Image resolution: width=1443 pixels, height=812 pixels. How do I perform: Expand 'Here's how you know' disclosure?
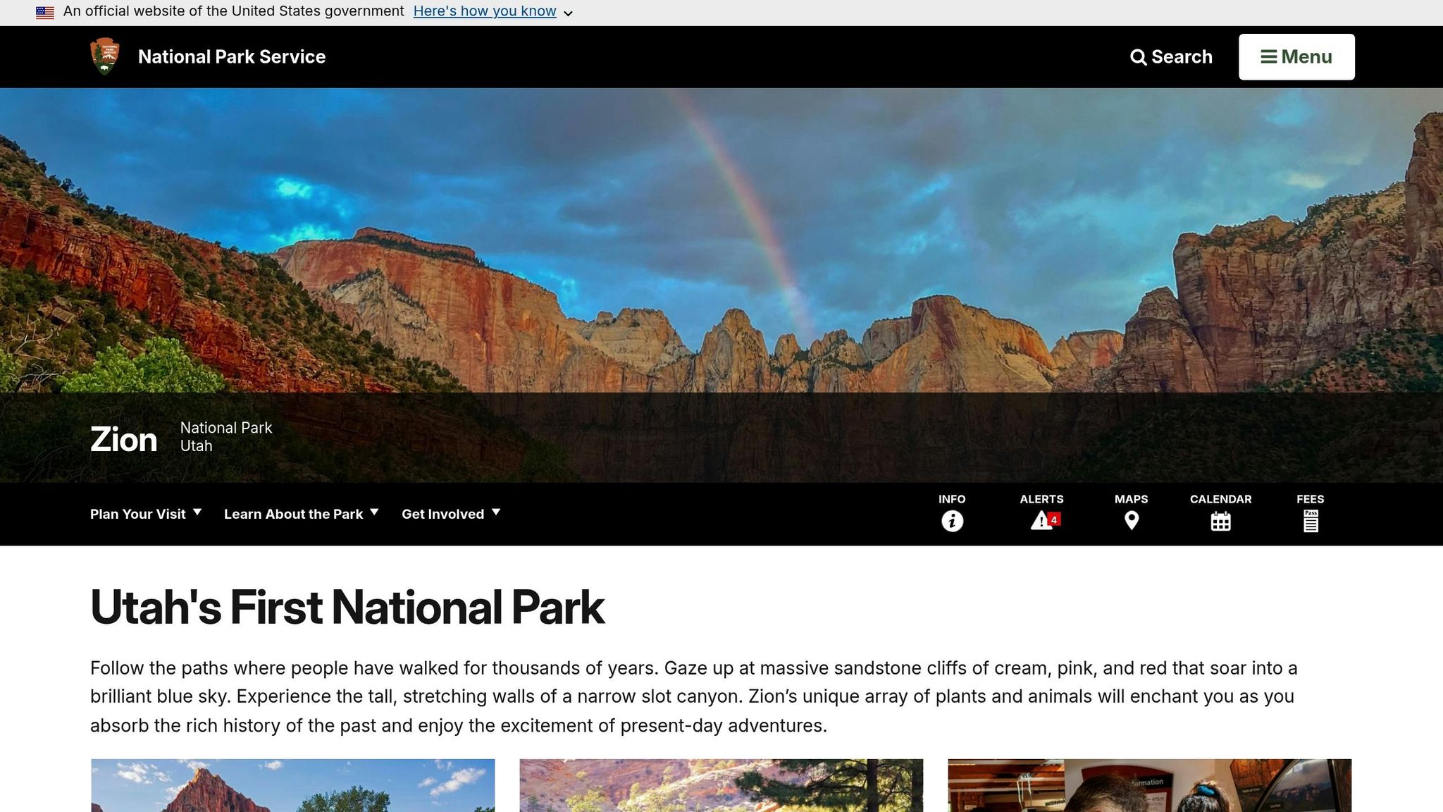[x=493, y=11]
